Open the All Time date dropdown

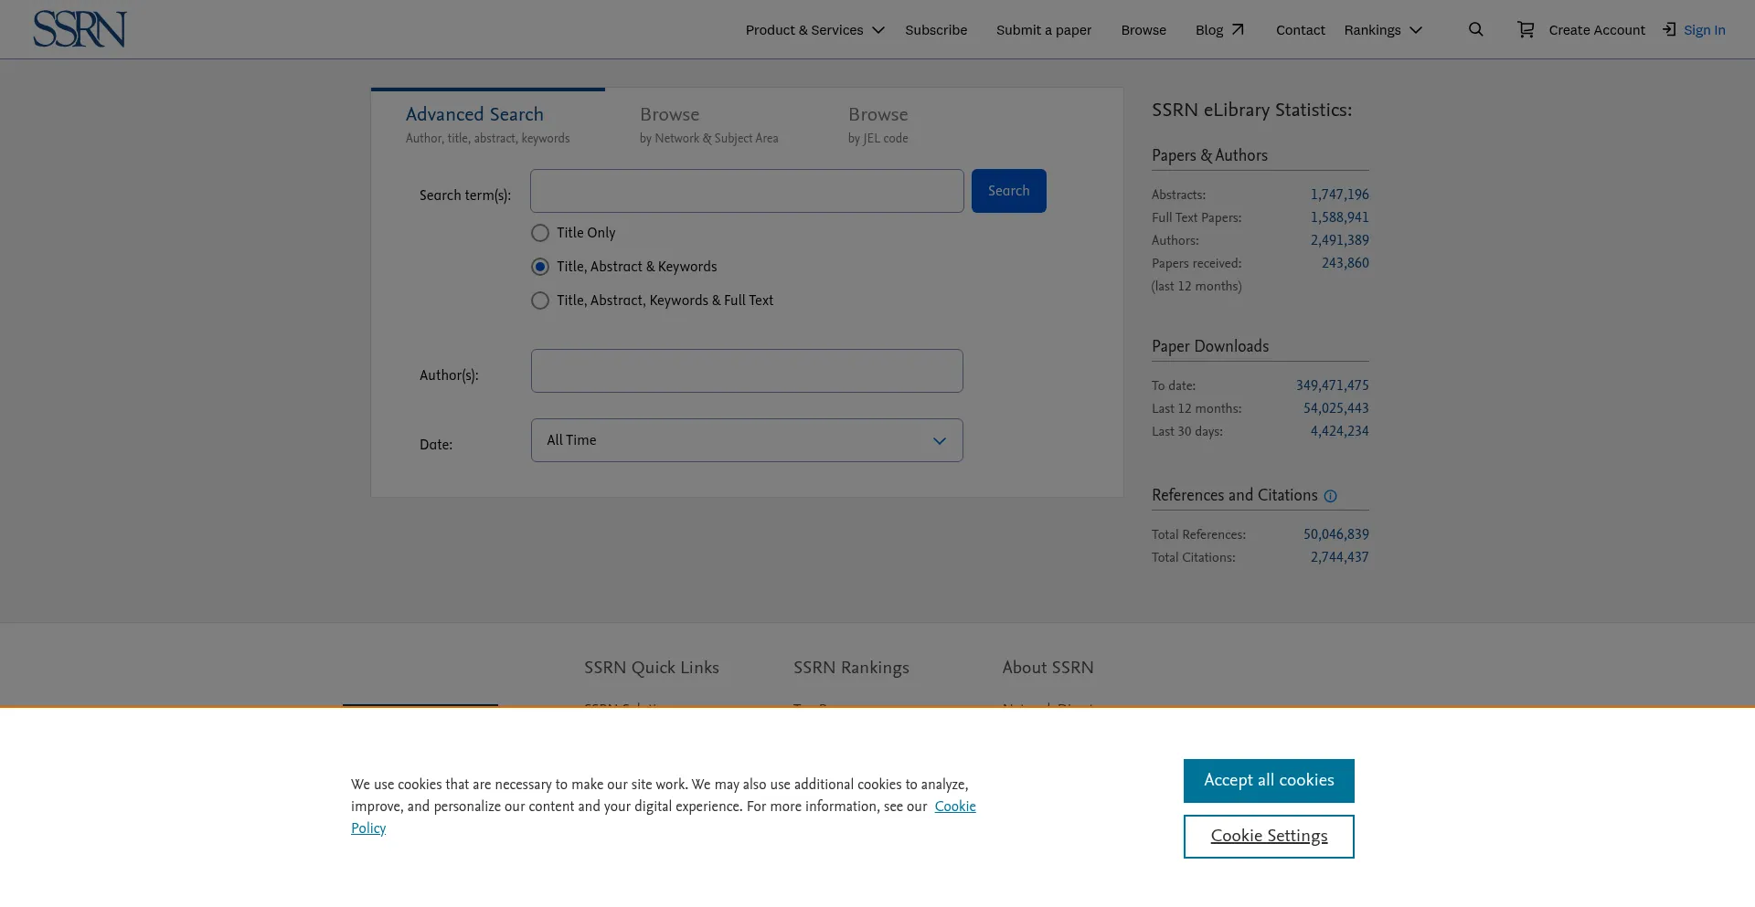pos(746,440)
